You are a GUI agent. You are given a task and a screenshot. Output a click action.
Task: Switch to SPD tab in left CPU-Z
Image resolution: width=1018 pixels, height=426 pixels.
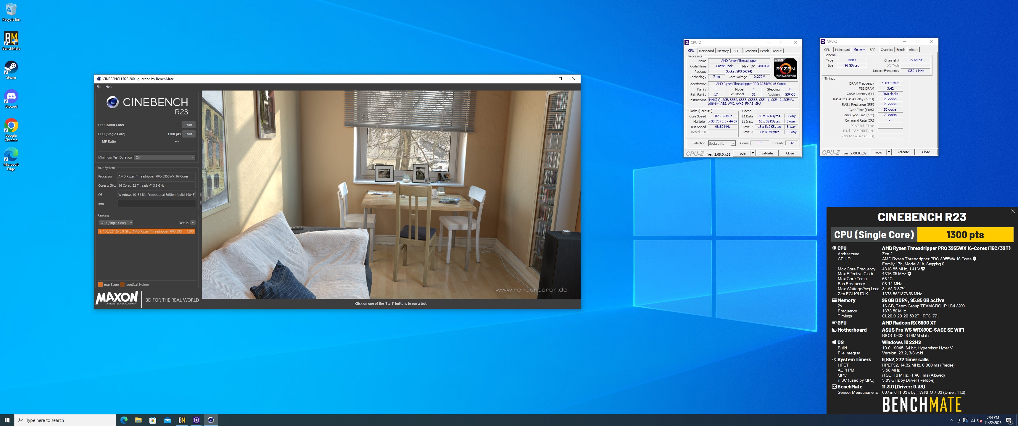[x=736, y=51]
